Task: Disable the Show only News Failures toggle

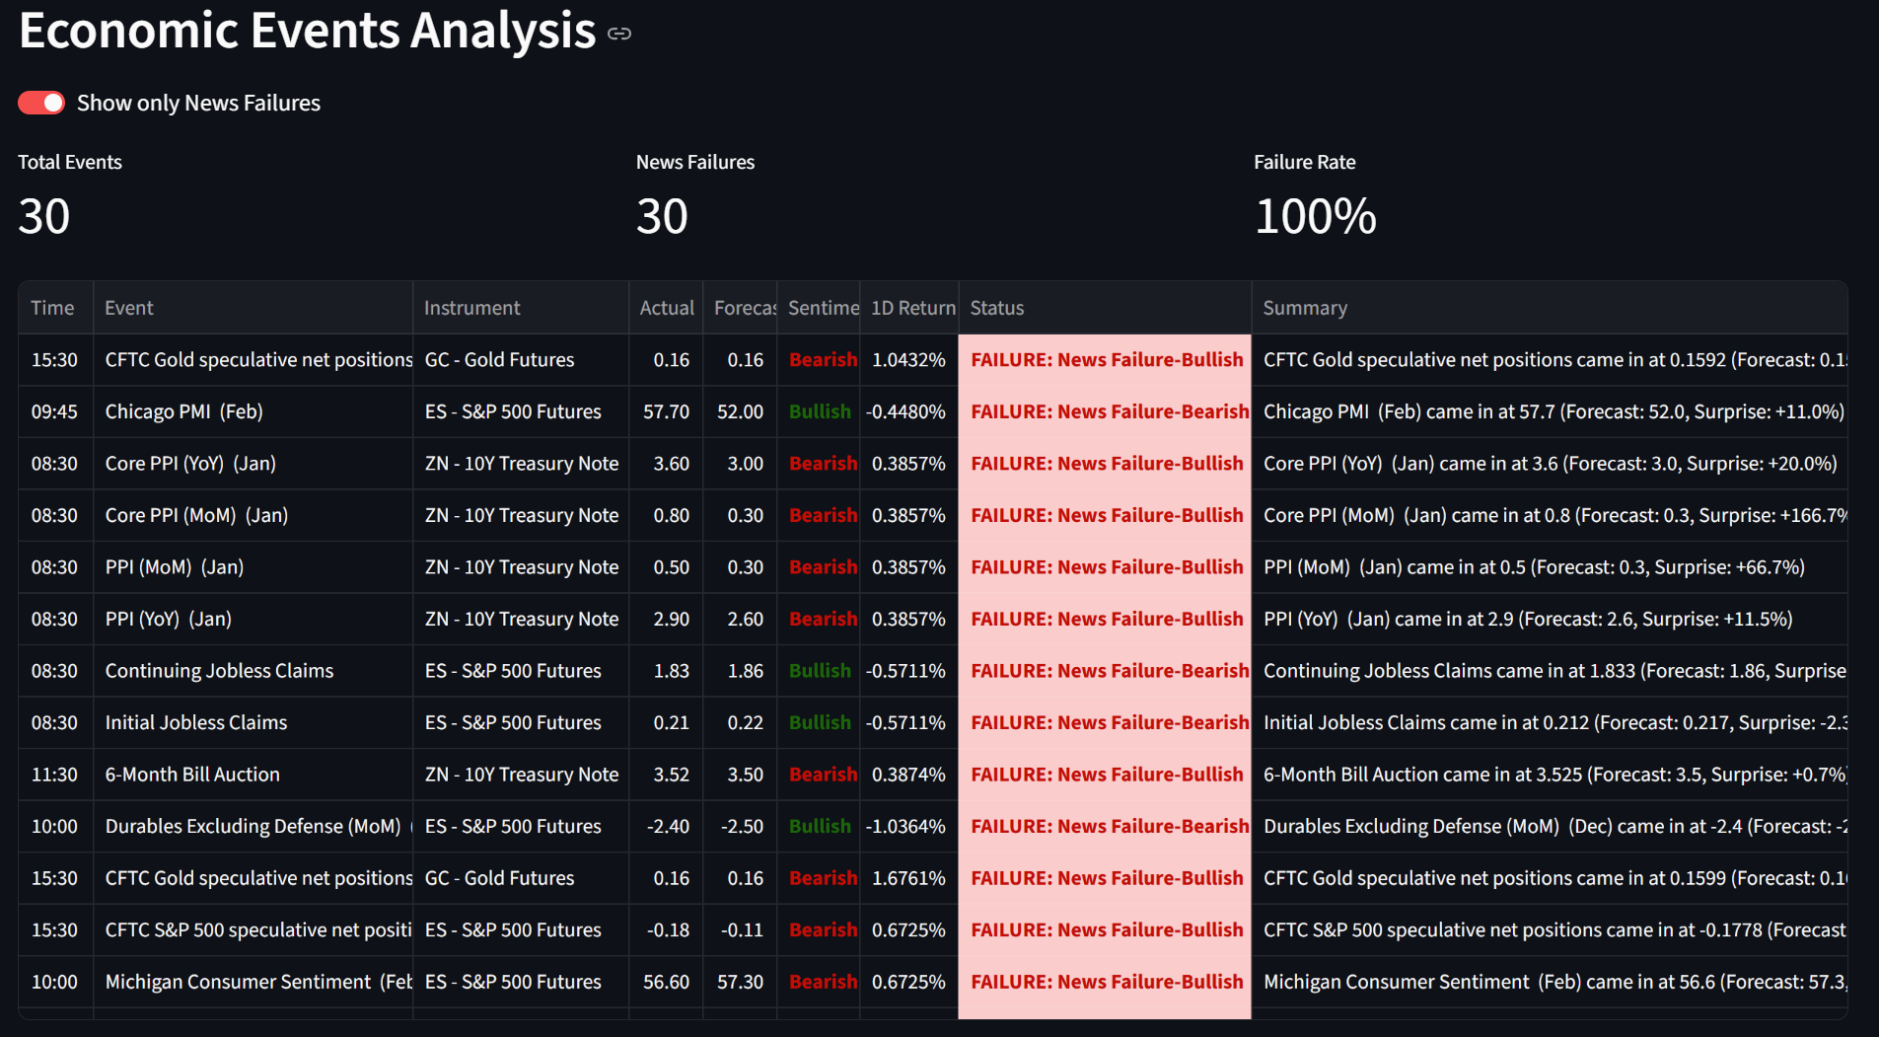Action: pyautogui.click(x=40, y=102)
